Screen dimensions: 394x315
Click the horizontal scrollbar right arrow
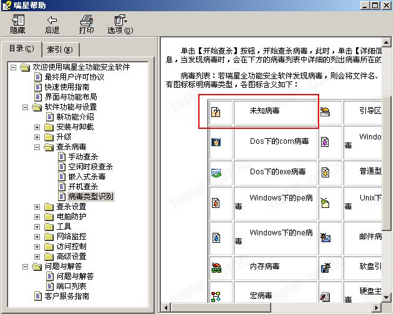(376, 308)
